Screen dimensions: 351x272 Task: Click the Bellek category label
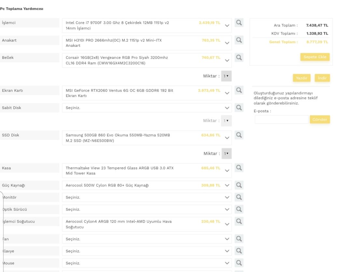pyautogui.click(x=8, y=58)
